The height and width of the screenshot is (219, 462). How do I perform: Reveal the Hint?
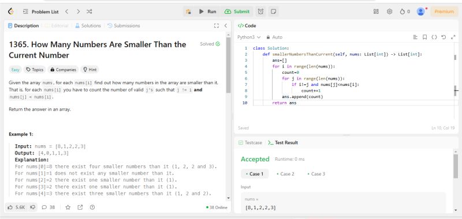90,70
